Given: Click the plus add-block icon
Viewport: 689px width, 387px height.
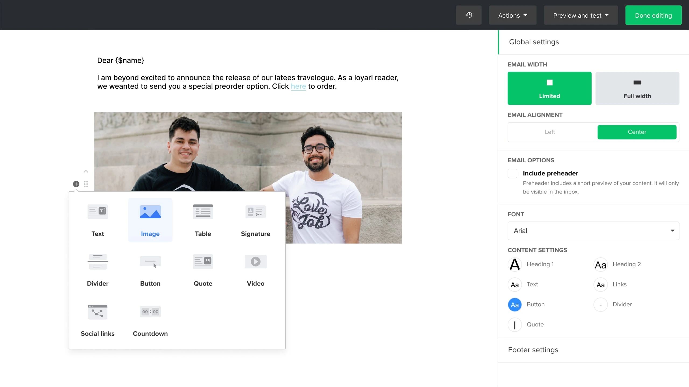Looking at the screenshot, I should pyautogui.click(x=76, y=184).
